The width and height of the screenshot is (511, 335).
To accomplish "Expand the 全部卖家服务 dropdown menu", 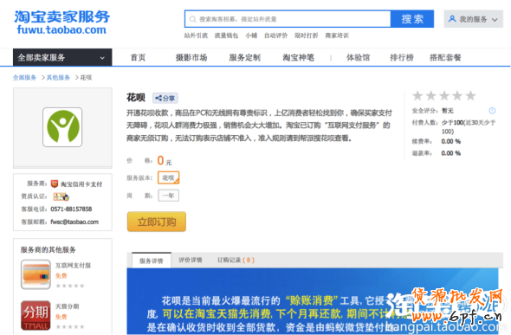I will (62, 58).
